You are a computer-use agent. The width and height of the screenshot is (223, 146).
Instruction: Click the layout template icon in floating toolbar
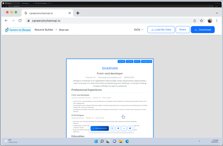click(112, 128)
